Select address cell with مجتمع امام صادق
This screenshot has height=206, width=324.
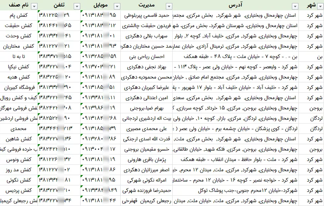pyautogui.click(x=236, y=77)
